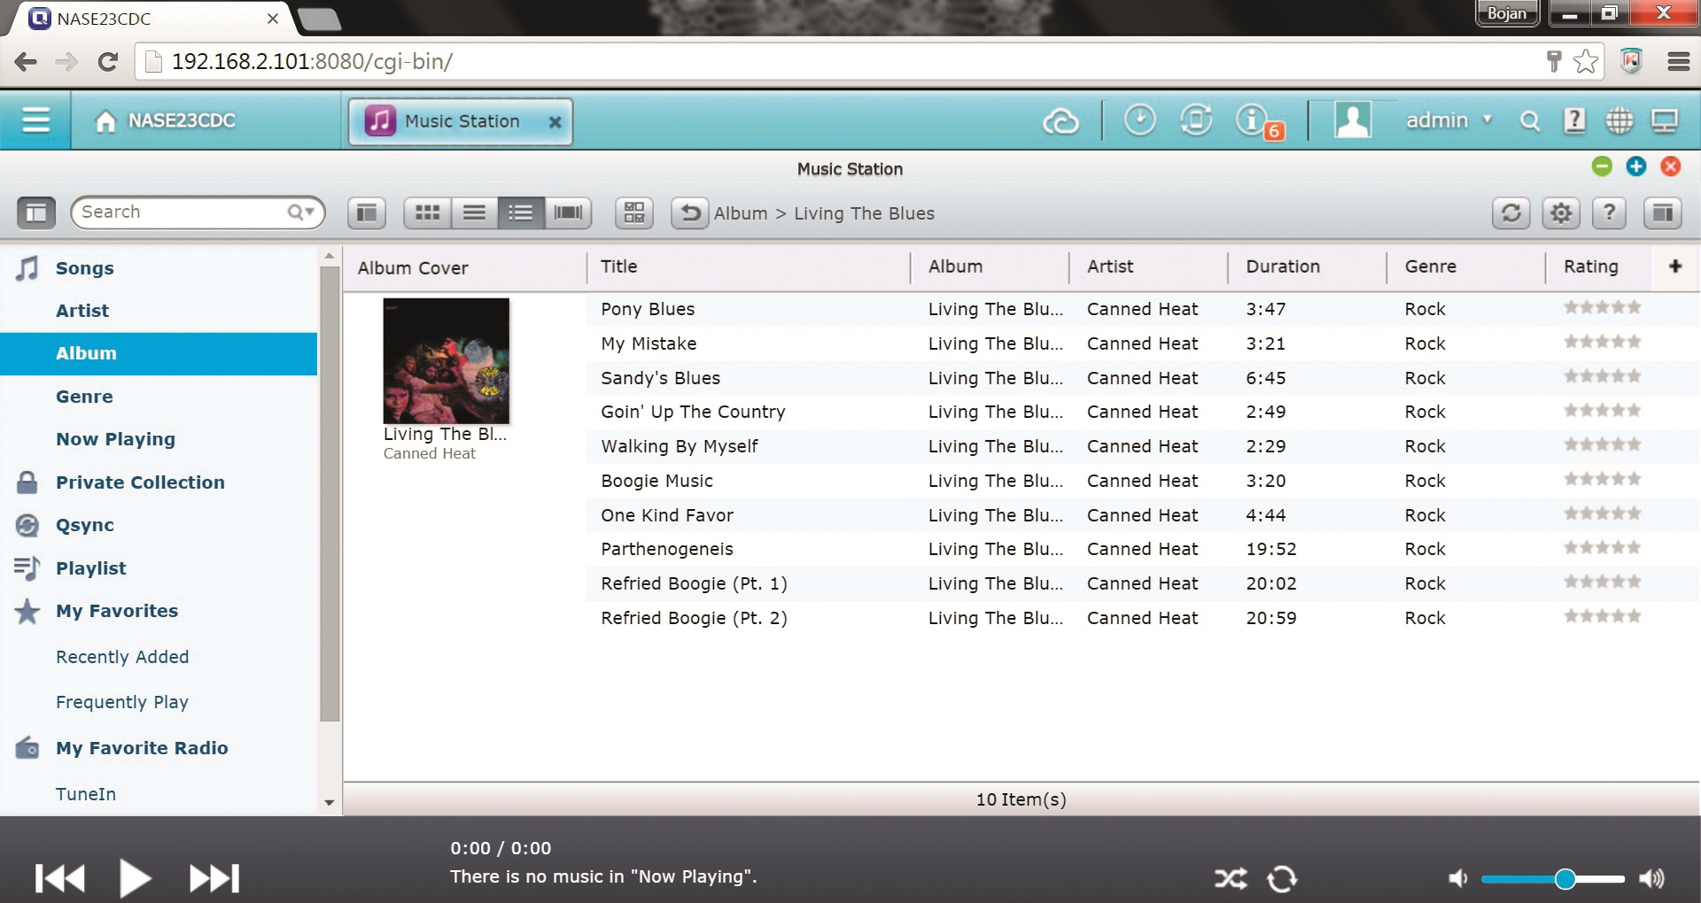Toggle the left sidebar panel button
The width and height of the screenshot is (1701, 903).
[36, 212]
